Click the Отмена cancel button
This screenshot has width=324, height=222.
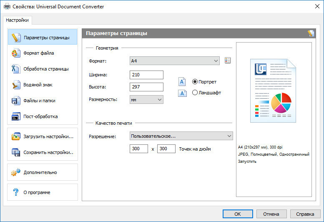[271, 214]
